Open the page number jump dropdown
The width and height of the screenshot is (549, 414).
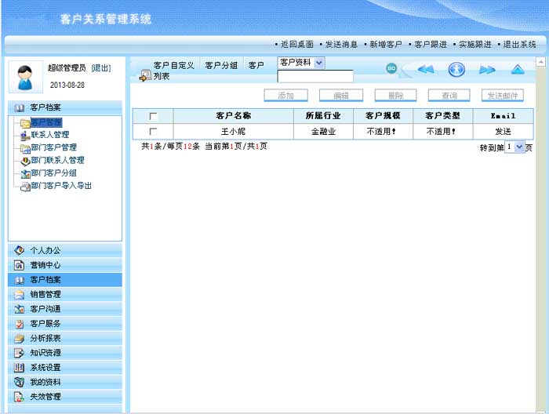(514, 147)
